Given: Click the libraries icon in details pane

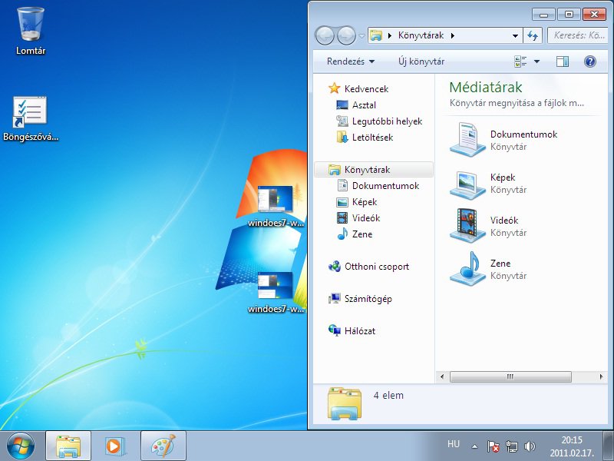Looking at the screenshot, I should coord(344,404).
